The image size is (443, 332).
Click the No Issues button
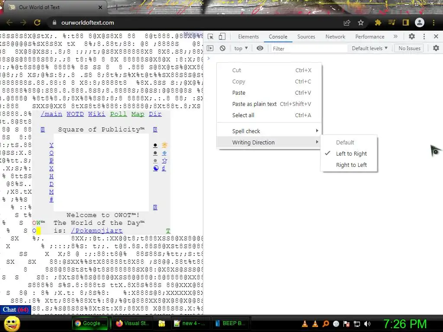[409, 48]
